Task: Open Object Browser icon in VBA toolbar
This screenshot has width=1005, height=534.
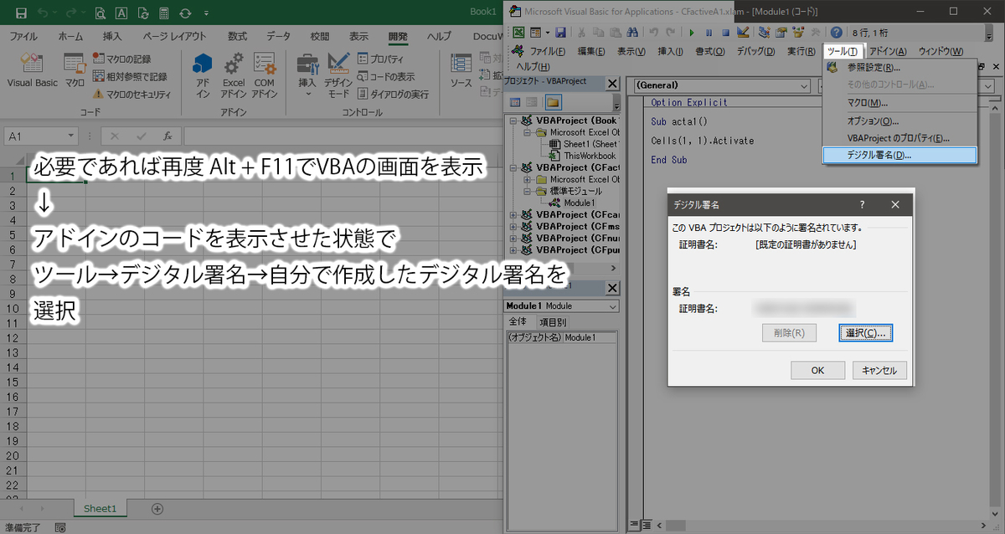Action: (x=797, y=32)
